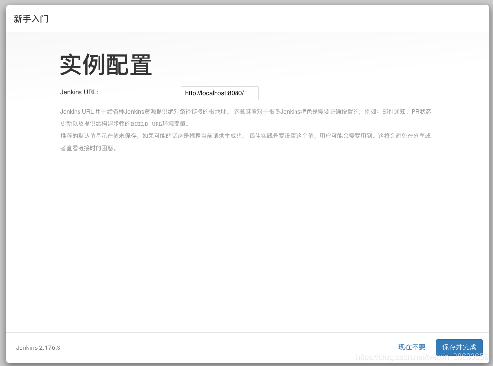Screen dimensions: 493x366
Task: Click the blue 保存并完成 confirmation button
Action: click(x=459, y=347)
